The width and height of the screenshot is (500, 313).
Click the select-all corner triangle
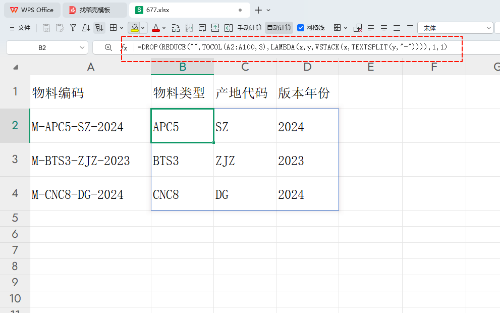click(16, 67)
